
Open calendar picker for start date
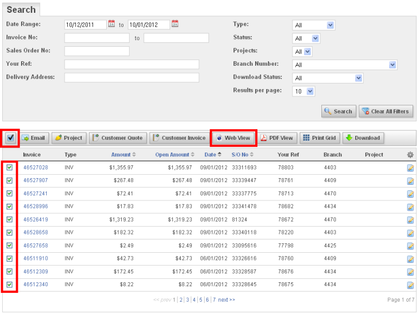[111, 24]
